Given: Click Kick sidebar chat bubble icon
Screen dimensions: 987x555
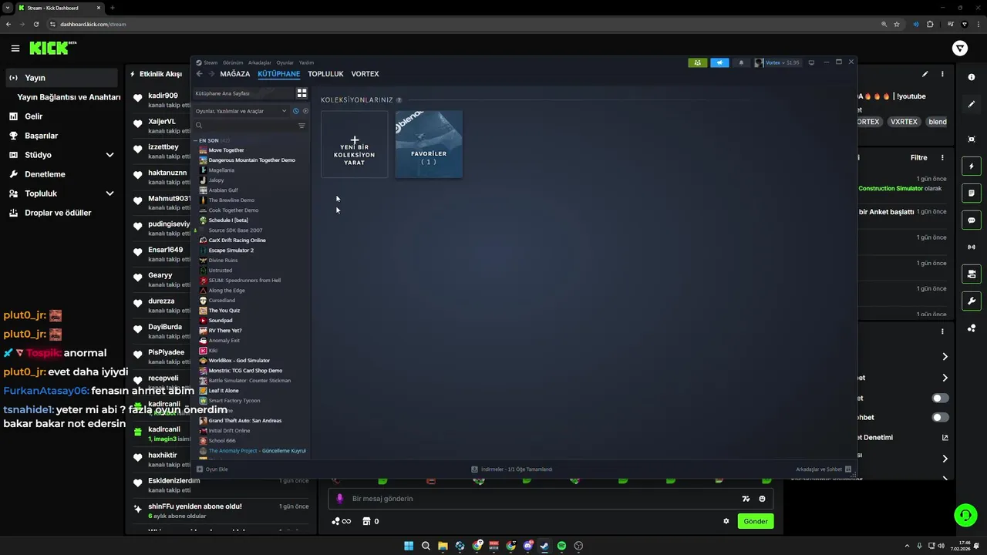Looking at the screenshot, I should pos(972,220).
